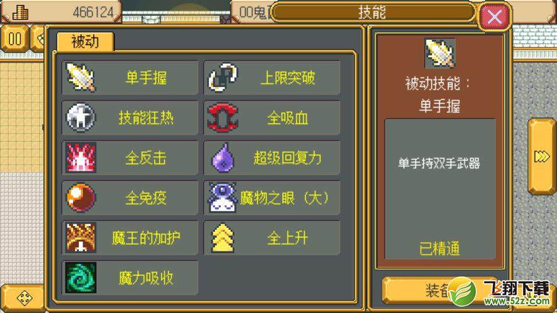Click the 00 button at the top left
This screenshot has height=313, width=557.
[15, 38]
